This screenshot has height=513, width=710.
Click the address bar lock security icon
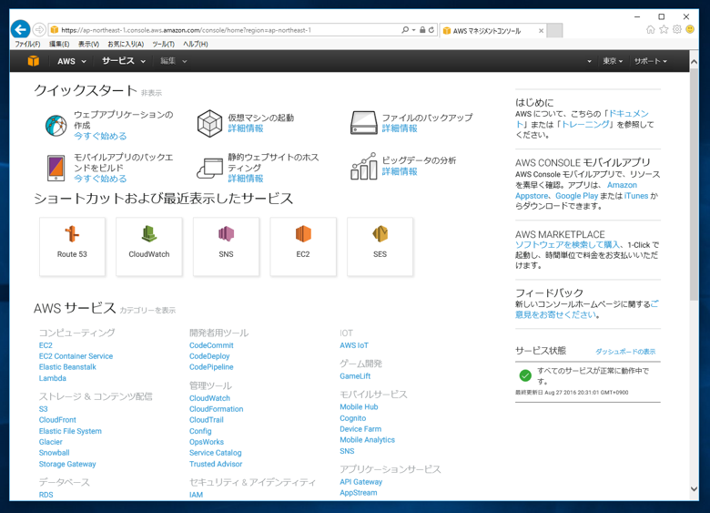(x=422, y=30)
